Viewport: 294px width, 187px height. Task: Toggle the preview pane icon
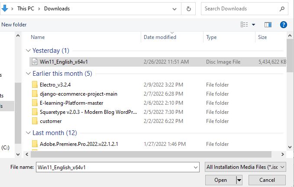coord(268,25)
